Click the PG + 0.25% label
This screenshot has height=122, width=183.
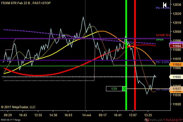click(x=163, y=8)
